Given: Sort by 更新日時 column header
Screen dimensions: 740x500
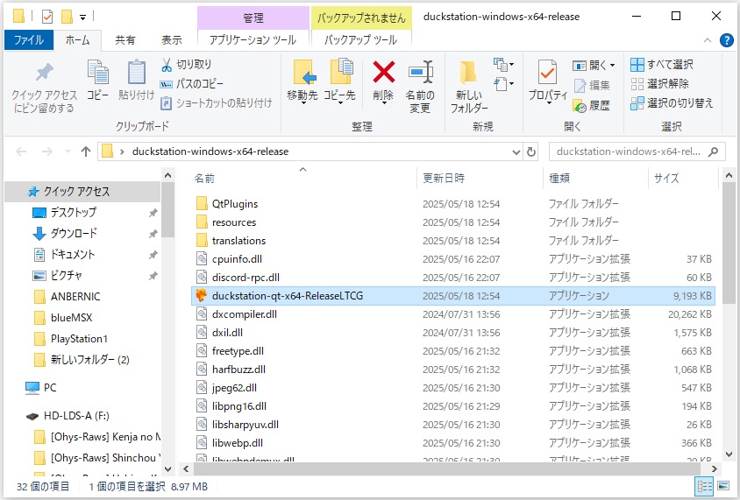Looking at the screenshot, I should point(444,178).
